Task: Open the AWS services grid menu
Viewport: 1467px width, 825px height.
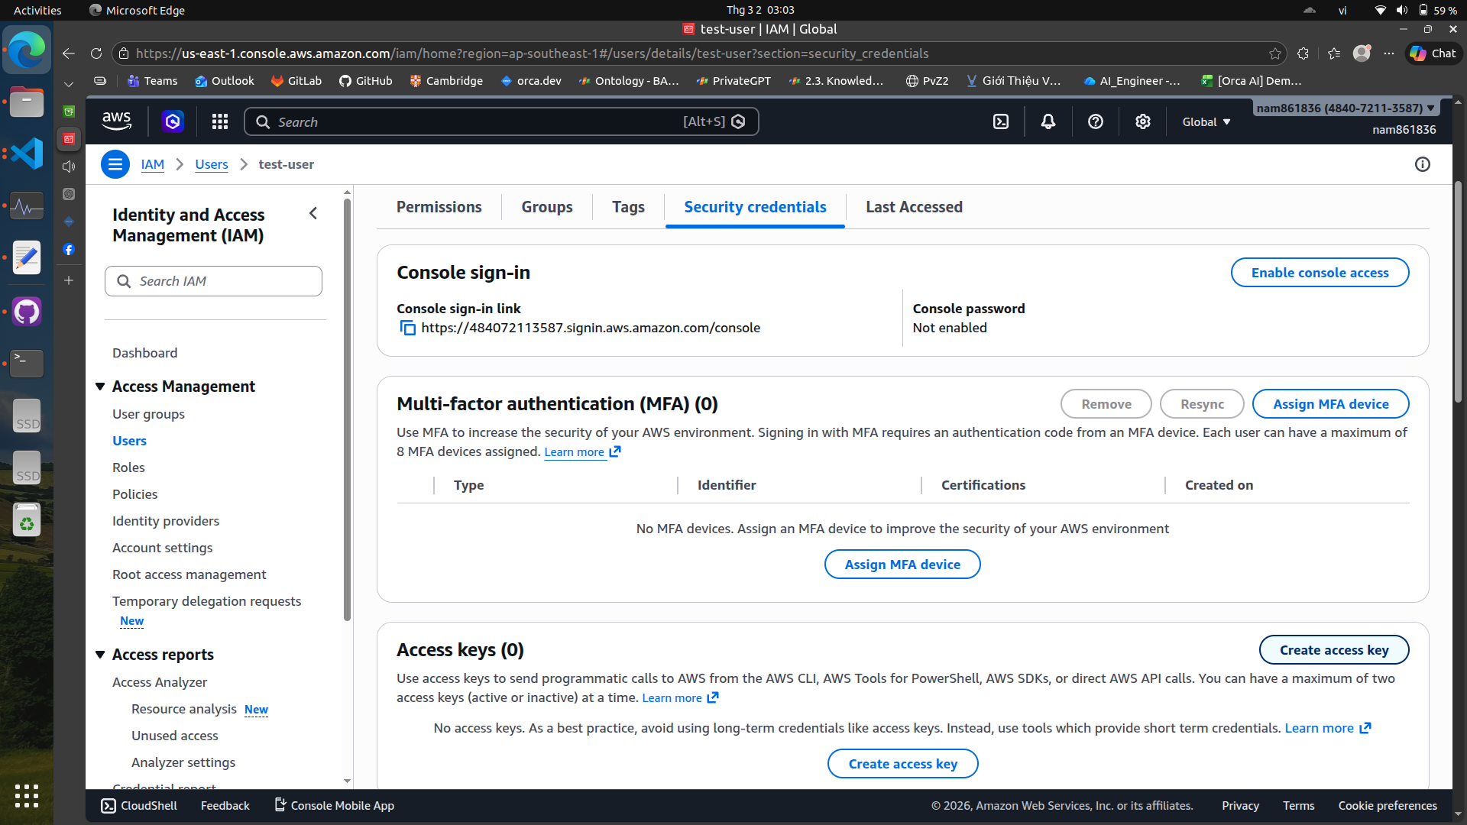Action: 220,122
